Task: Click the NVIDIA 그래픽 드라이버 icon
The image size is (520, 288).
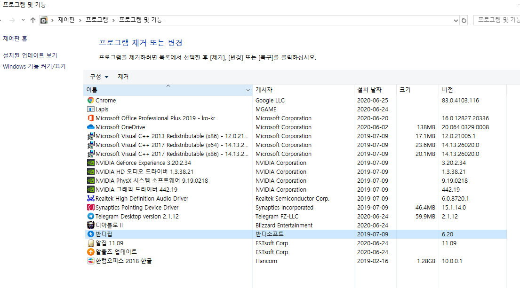Action: pyautogui.click(x=90, y=190)
